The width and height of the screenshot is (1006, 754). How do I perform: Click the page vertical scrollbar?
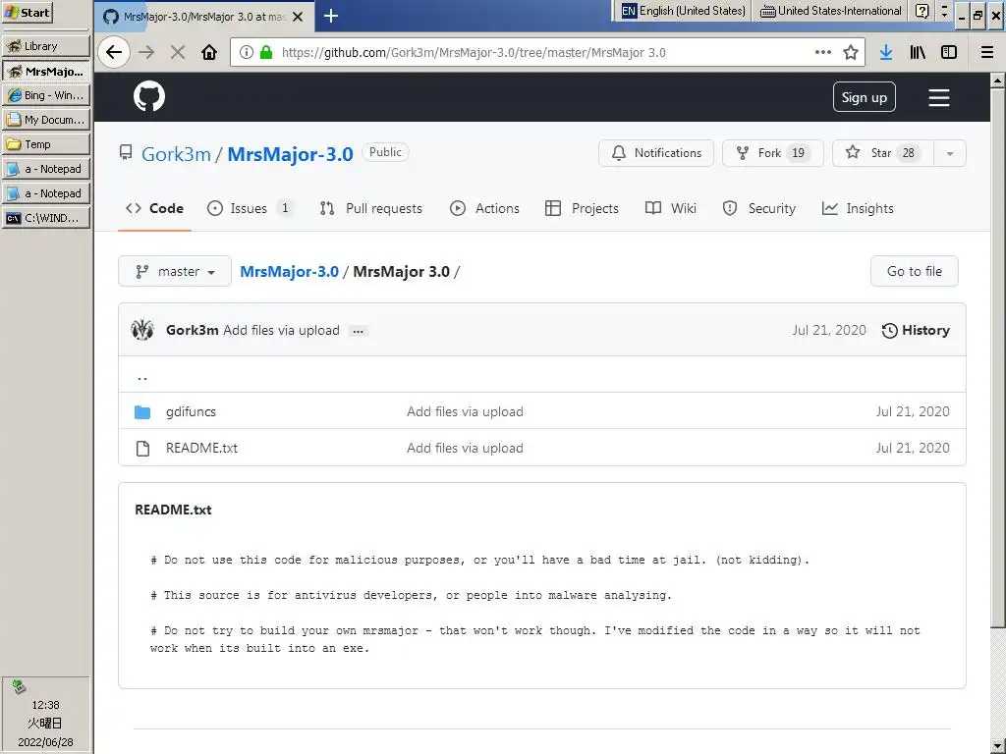point(997,356)
